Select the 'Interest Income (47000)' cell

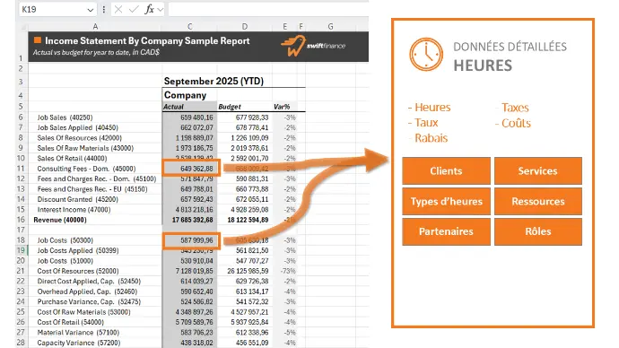point(74,210)
